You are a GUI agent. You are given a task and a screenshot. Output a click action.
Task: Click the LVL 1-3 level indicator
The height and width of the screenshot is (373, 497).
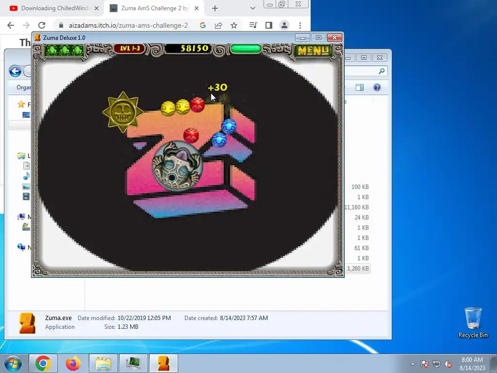[129, 49]
